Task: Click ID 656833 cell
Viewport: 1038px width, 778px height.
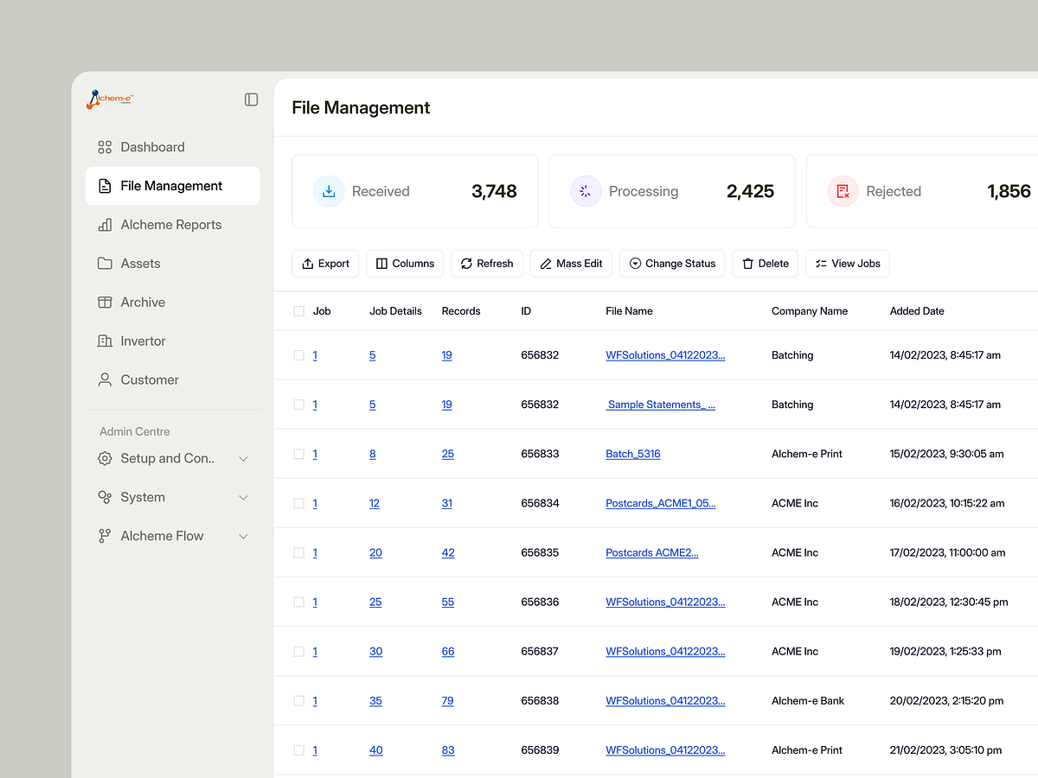Action: (x=540, y=454)
